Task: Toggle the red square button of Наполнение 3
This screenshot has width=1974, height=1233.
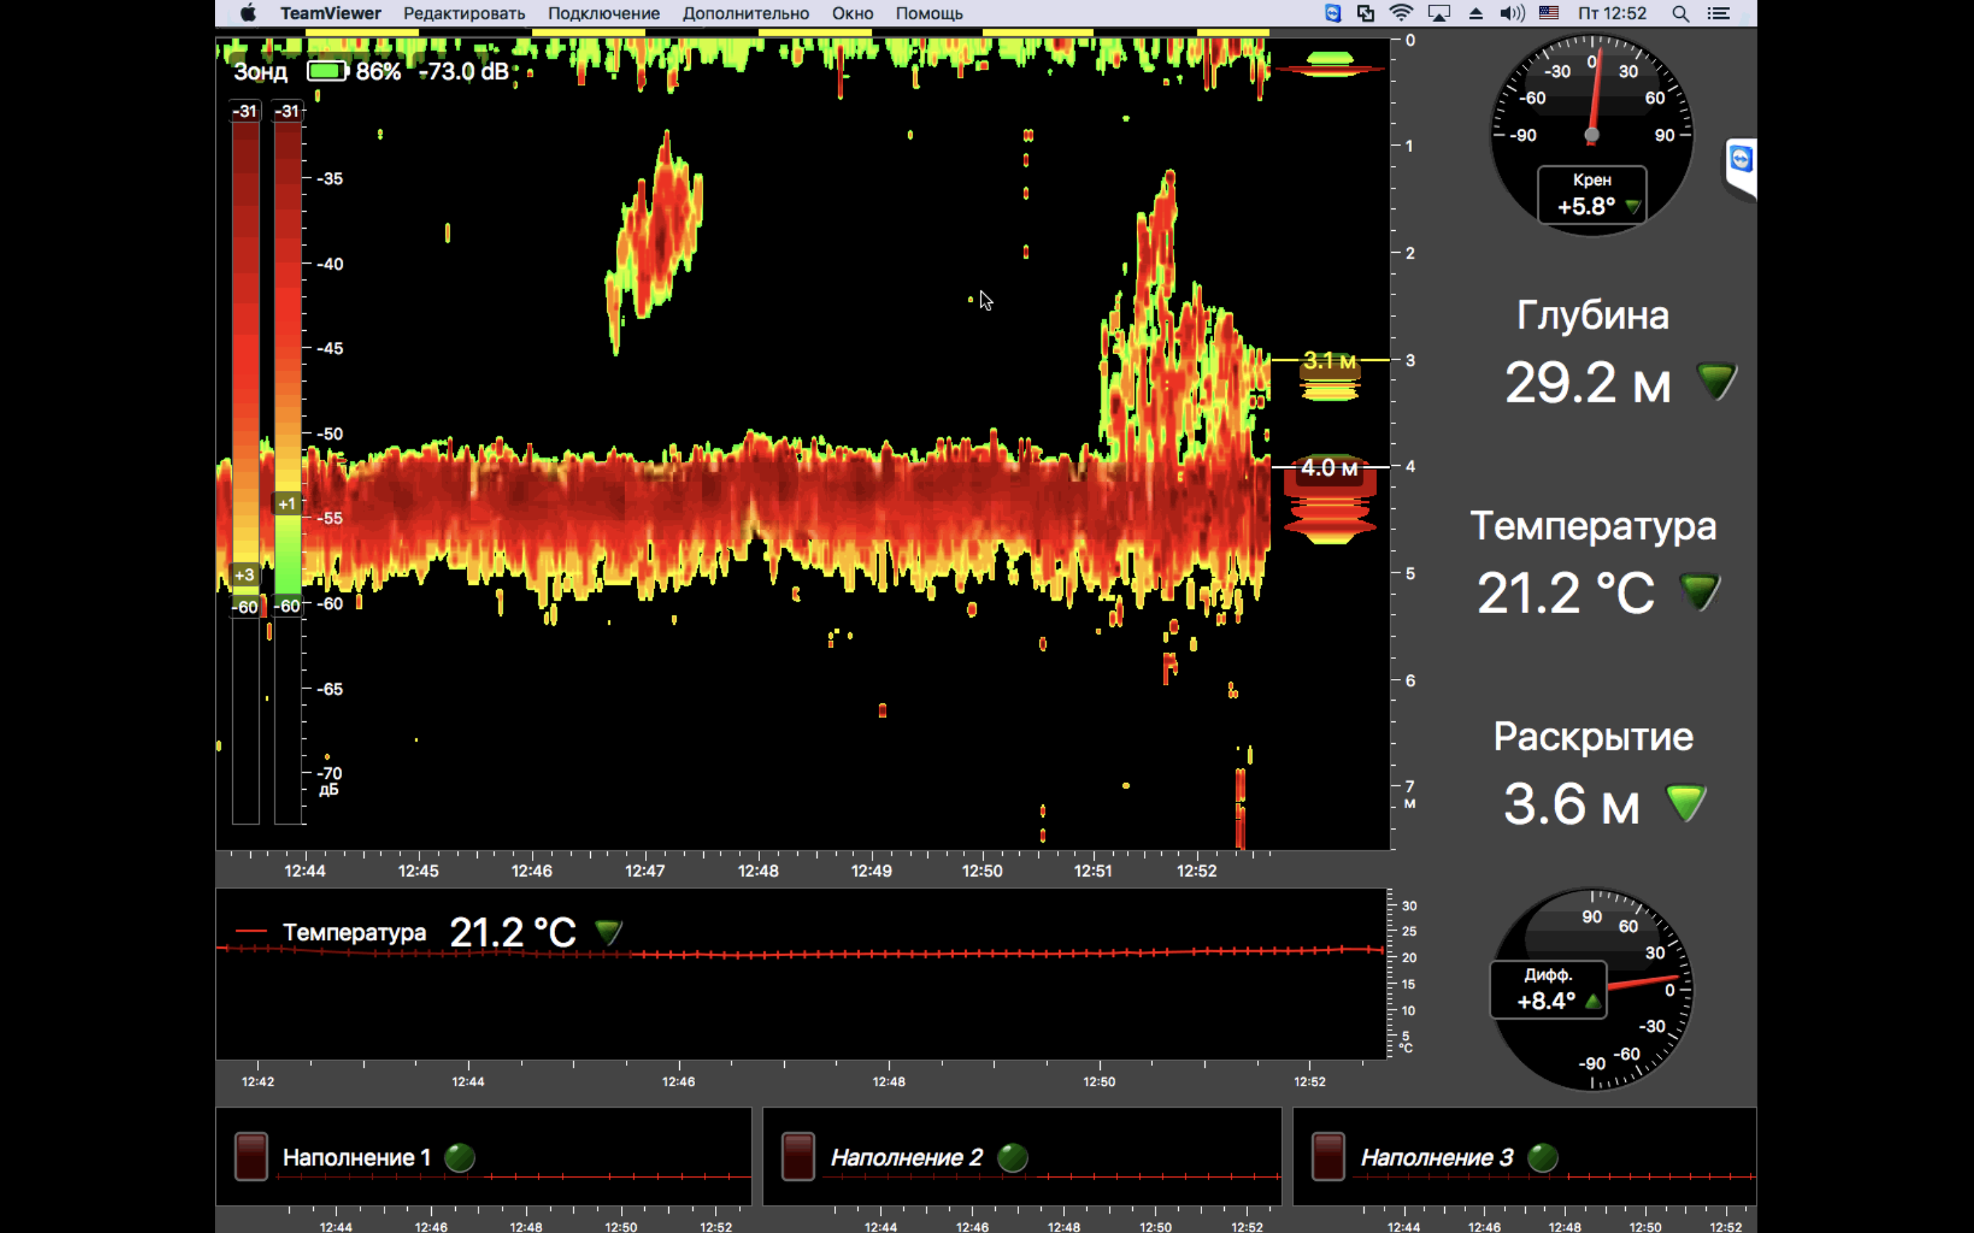Action: [x=1328, y=1156]
